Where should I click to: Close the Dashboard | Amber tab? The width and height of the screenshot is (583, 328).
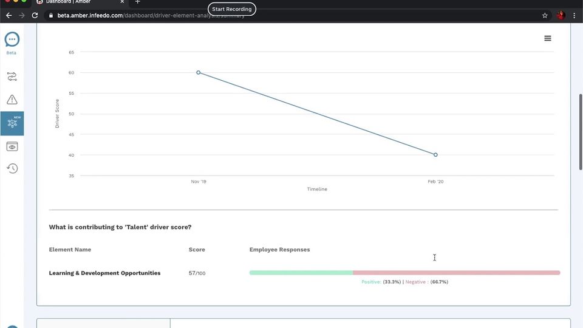[x=122, y=2]
